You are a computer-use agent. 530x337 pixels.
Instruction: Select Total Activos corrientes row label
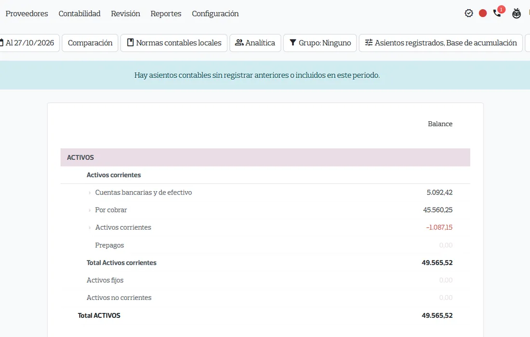121,263
